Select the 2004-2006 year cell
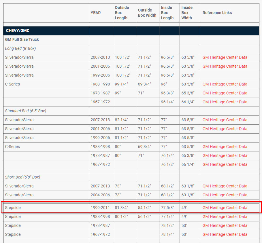 (x=100, y=195)
